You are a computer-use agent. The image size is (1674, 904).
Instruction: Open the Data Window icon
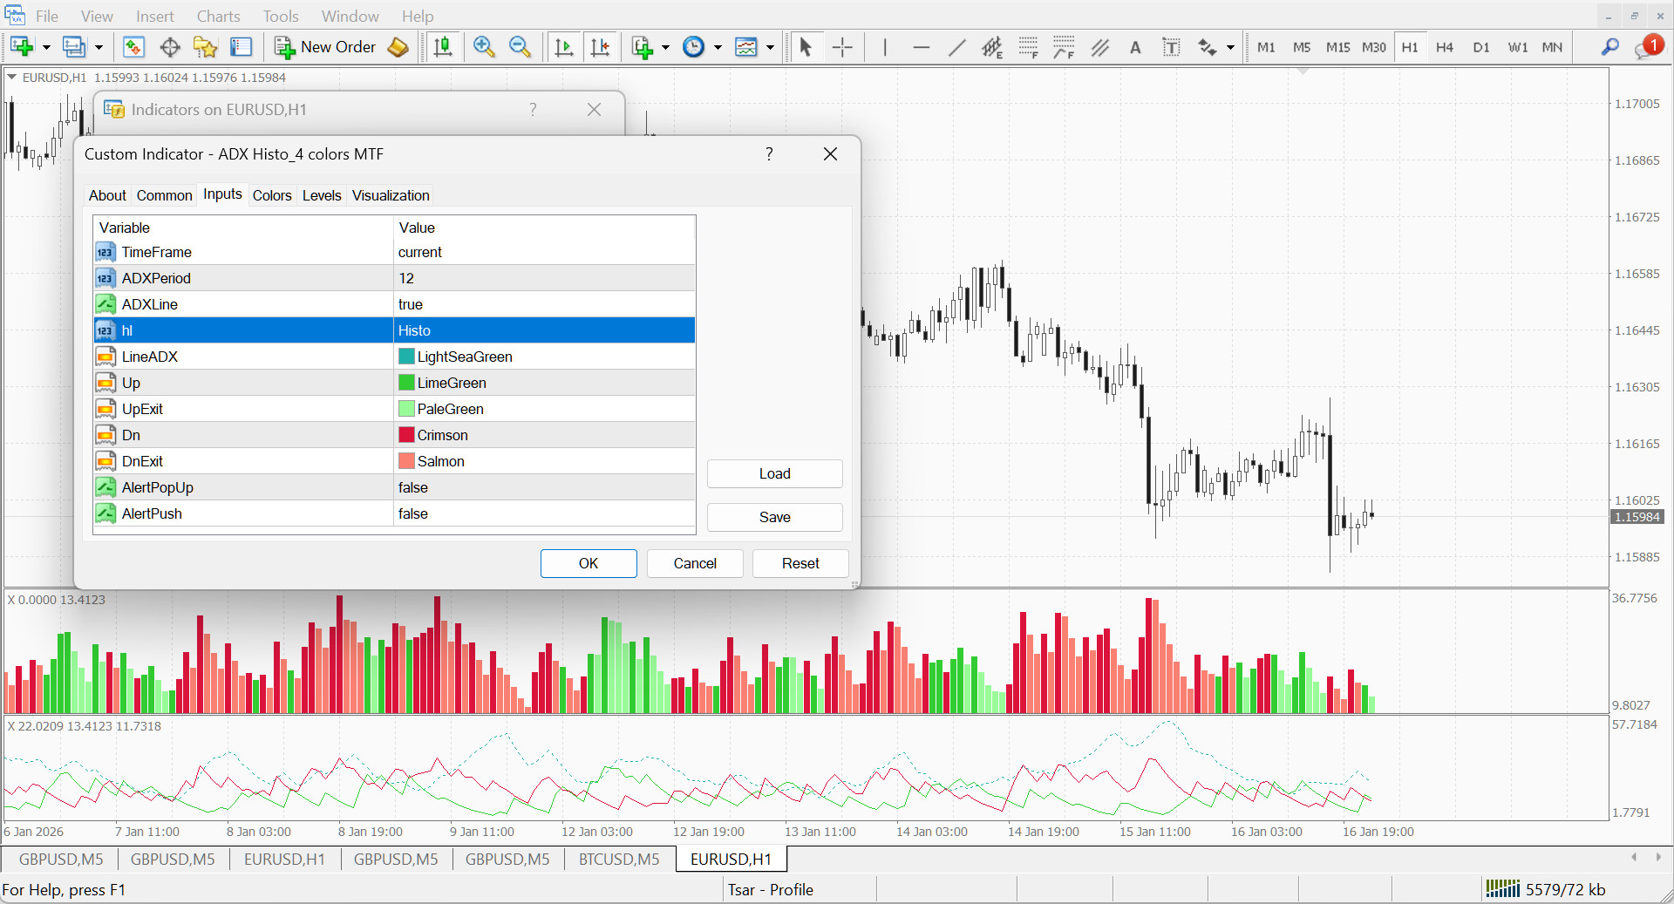pos(170,47)
